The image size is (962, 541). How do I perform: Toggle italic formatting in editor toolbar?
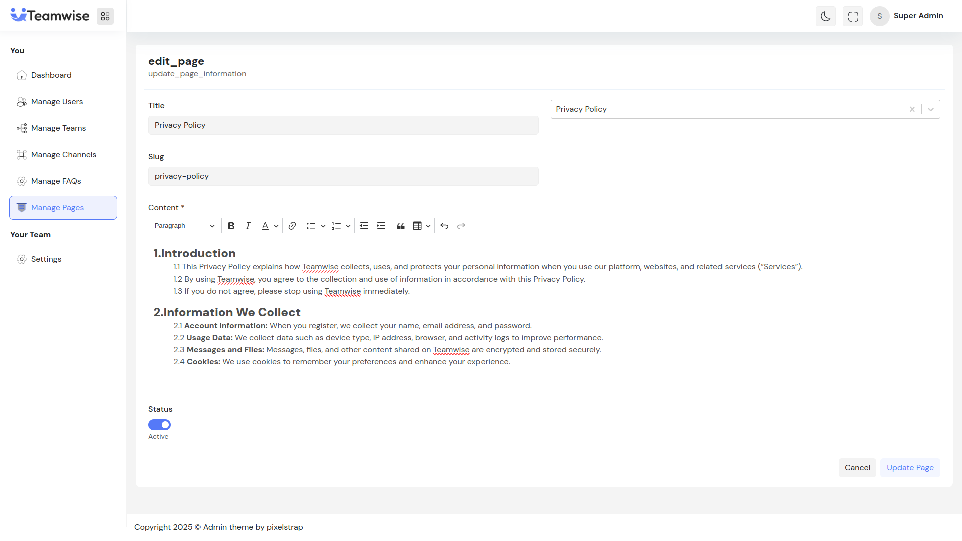pos(248,226)
